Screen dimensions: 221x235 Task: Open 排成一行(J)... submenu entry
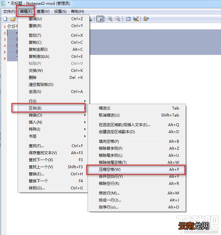click(x=137, y=200)
